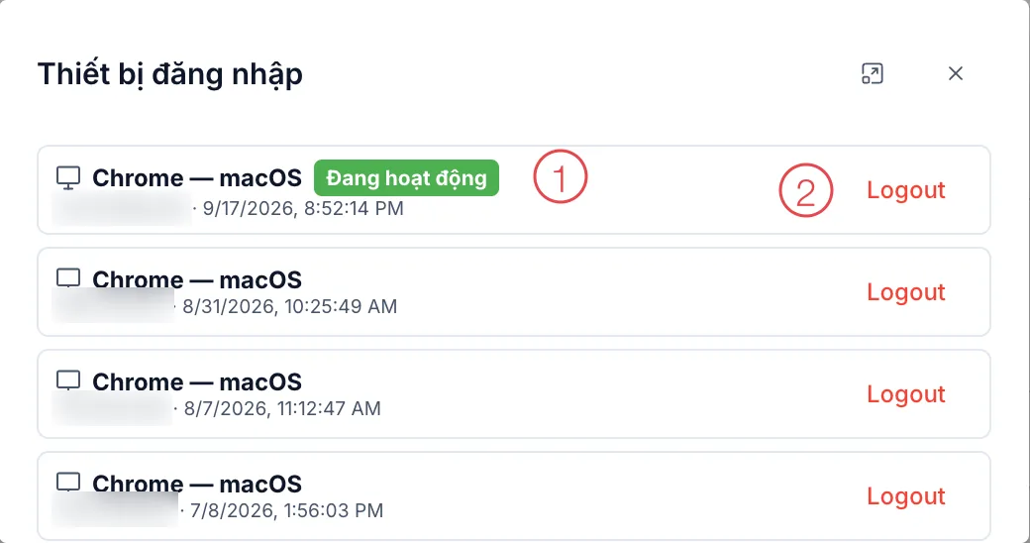Logout the 7/8/2026 Chrome session
Image resolution: width=1030 pixels, height=543 pixels.
[x=906, y=495]
